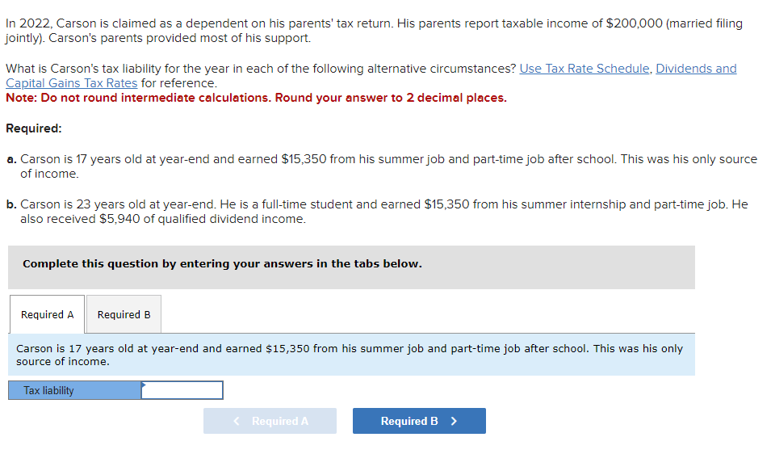Open the Dividends and Capital Gains Tax Rates link
This screenshot has width=771, height=475.
pos(696,68)
